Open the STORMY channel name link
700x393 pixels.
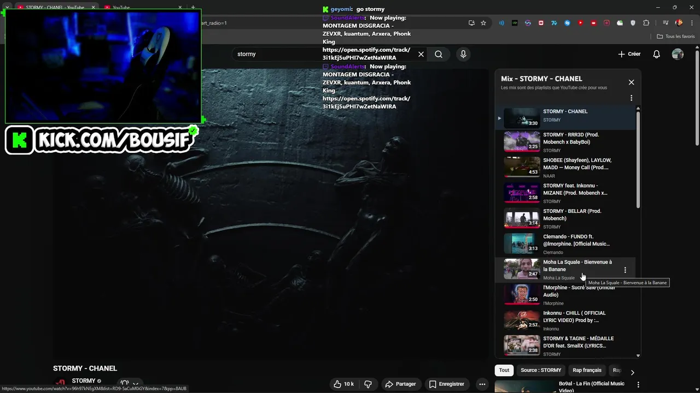tap(84, 381)
